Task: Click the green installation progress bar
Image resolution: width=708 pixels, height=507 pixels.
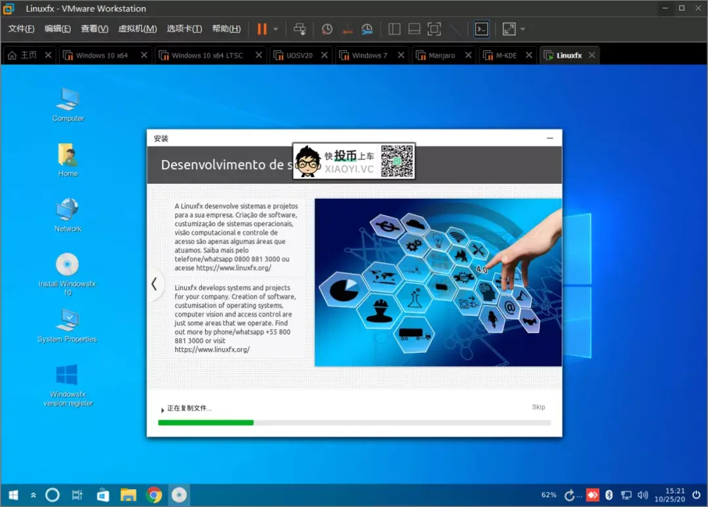Action: coord(206,423)
